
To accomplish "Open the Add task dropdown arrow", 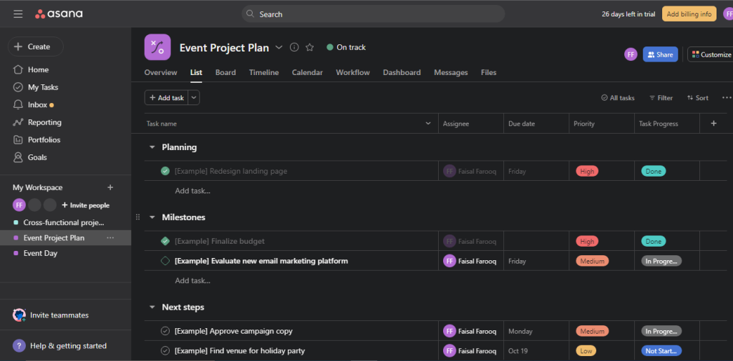I will click(x=194, y=98).
